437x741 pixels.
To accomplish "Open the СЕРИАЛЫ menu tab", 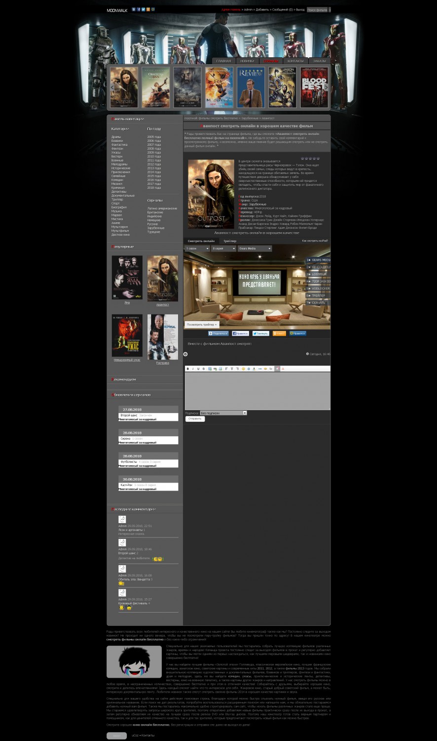I will point(271,61).
